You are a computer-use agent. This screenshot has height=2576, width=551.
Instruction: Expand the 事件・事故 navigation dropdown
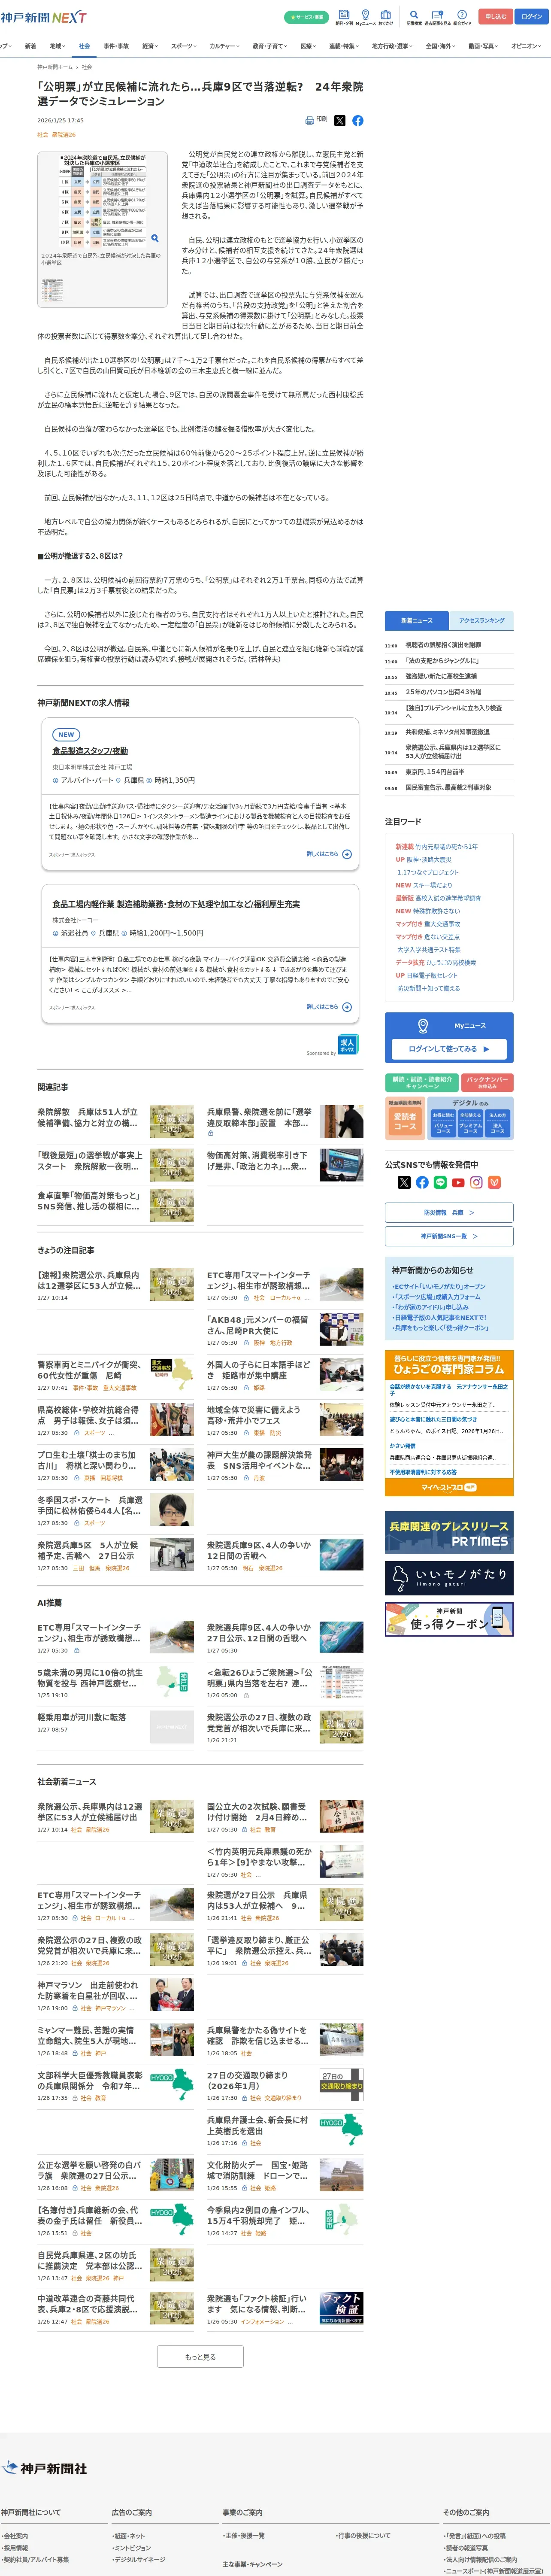tap(116, 46)
